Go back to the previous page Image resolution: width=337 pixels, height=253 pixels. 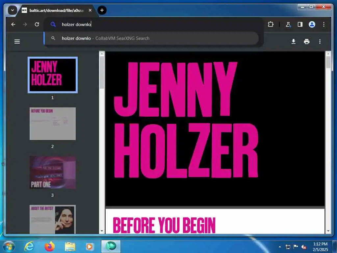[x=13, y=24]
